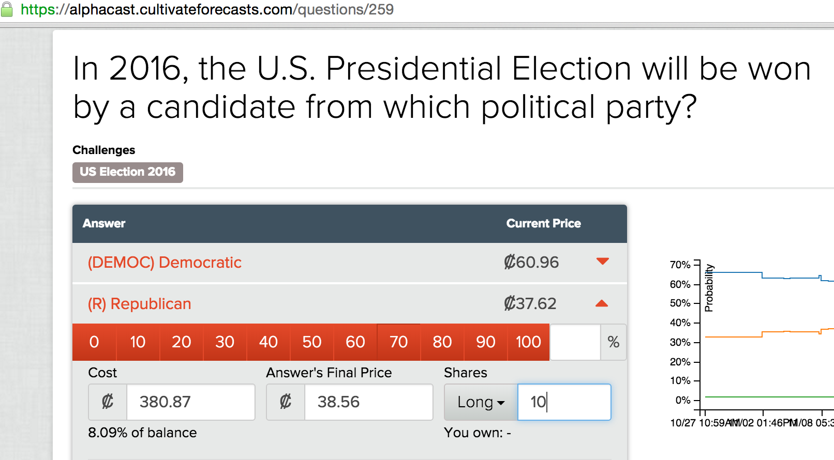Click the Democratic red down-arrow icon

[x=602, y=261]
